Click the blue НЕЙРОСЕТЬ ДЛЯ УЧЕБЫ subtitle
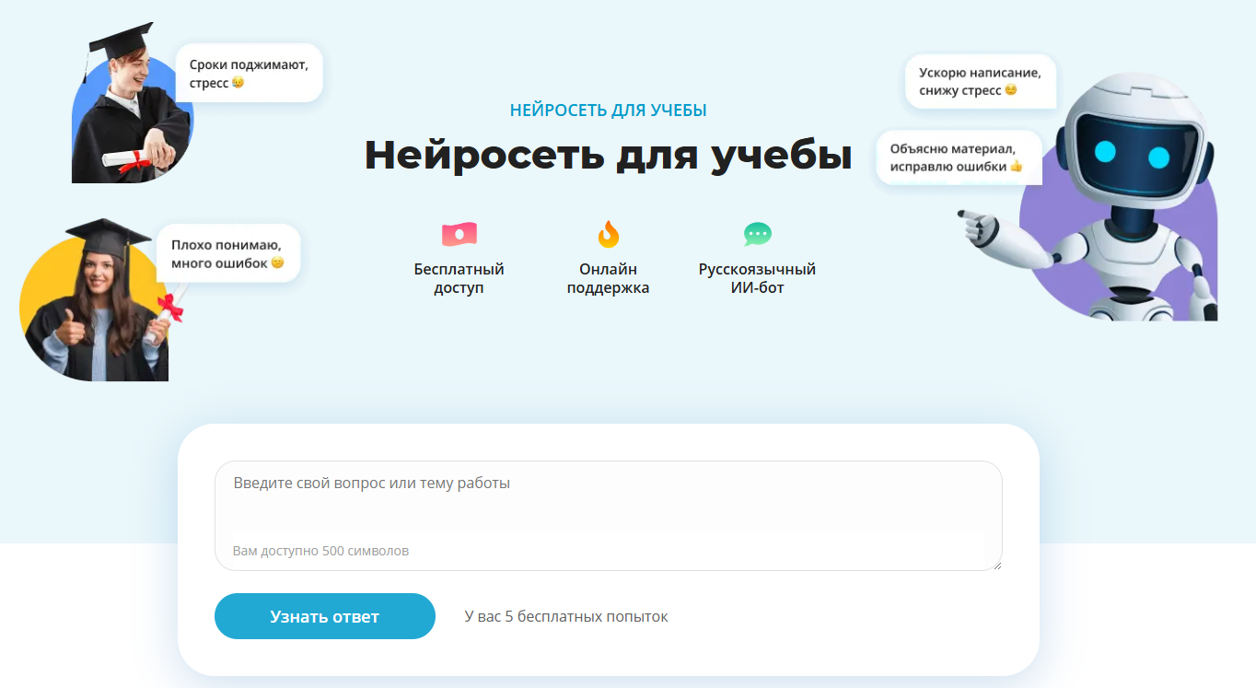The image size is (1256, 688). tap(608, 111)
